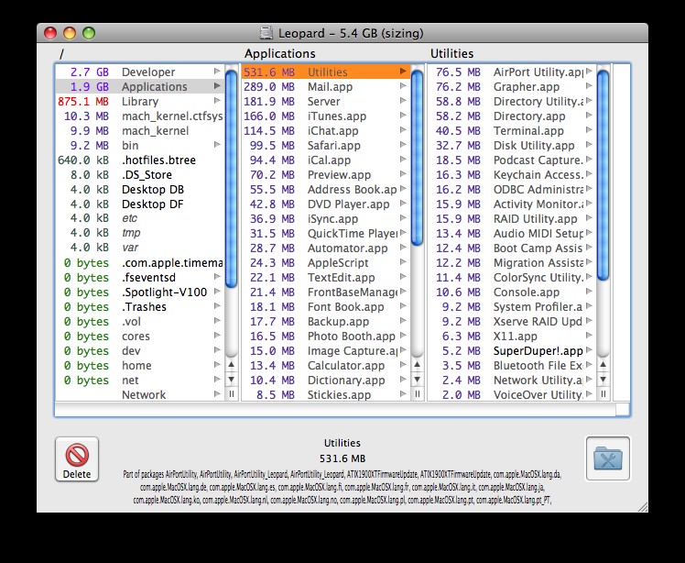This screenshot has width=685, height=563.
Task: Click the Utilities column scroll thumb
Action: [603, 175]
